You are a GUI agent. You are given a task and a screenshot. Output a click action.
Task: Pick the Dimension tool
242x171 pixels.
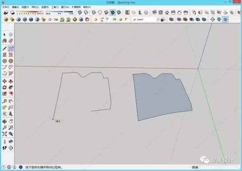click(11, 101)
